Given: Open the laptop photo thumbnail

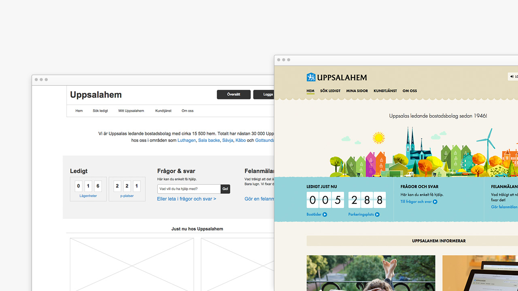Looking at the screenshot, I should tap(480, 273).
